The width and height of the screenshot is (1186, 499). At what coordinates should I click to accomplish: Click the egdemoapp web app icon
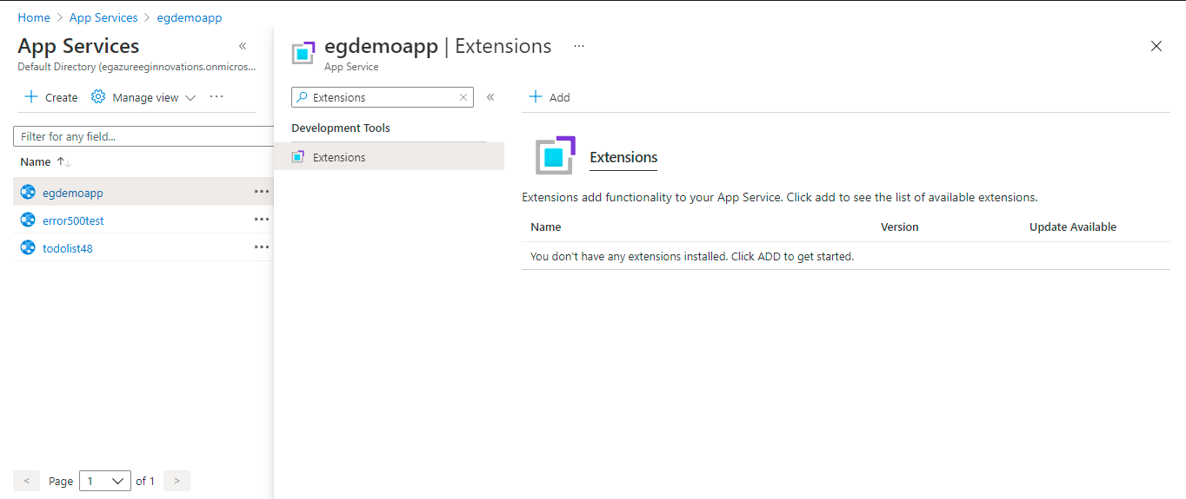click(x=28, y=193)
